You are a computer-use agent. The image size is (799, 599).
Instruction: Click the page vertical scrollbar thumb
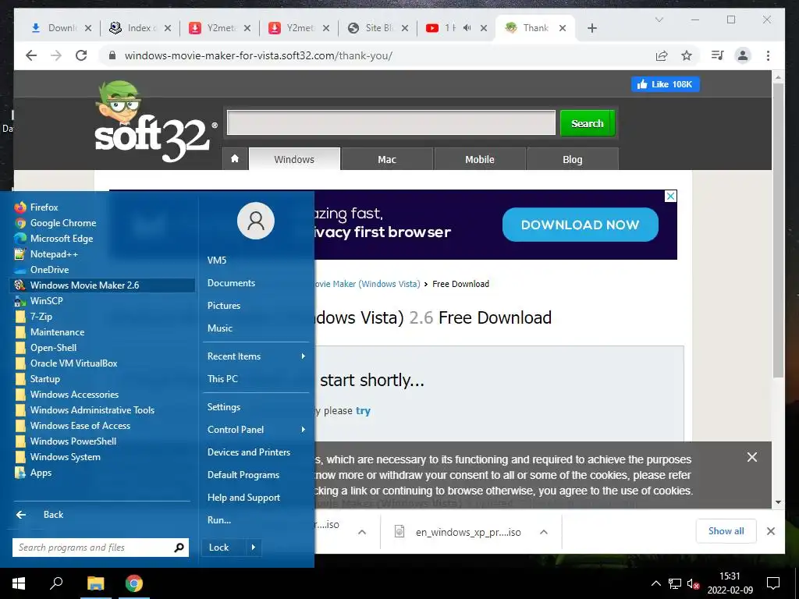coord(778,230)
